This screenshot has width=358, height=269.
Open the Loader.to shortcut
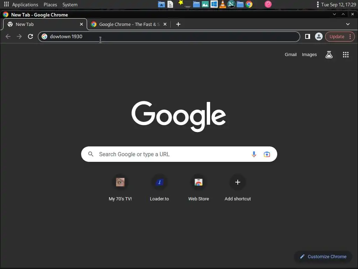[x=159, y=188]
